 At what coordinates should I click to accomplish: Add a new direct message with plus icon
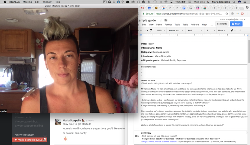click(45, 135)
